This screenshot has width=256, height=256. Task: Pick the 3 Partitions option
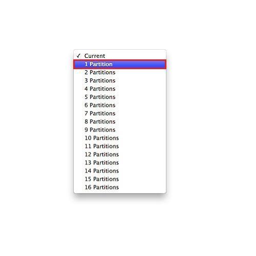pos(120,80)
